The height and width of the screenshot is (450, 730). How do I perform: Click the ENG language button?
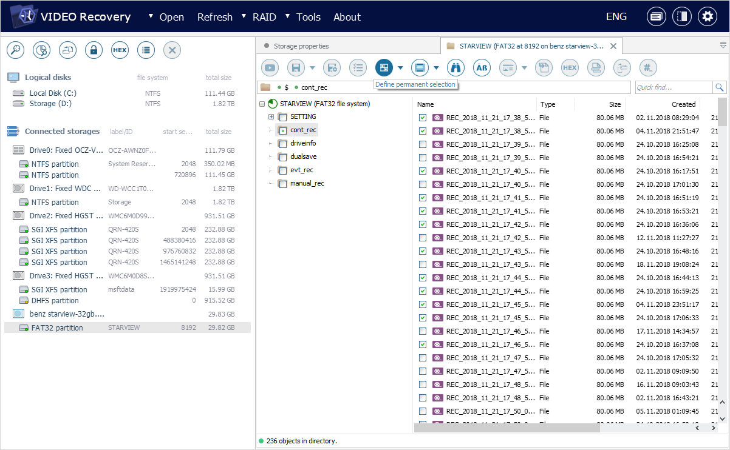pos(616,17)
